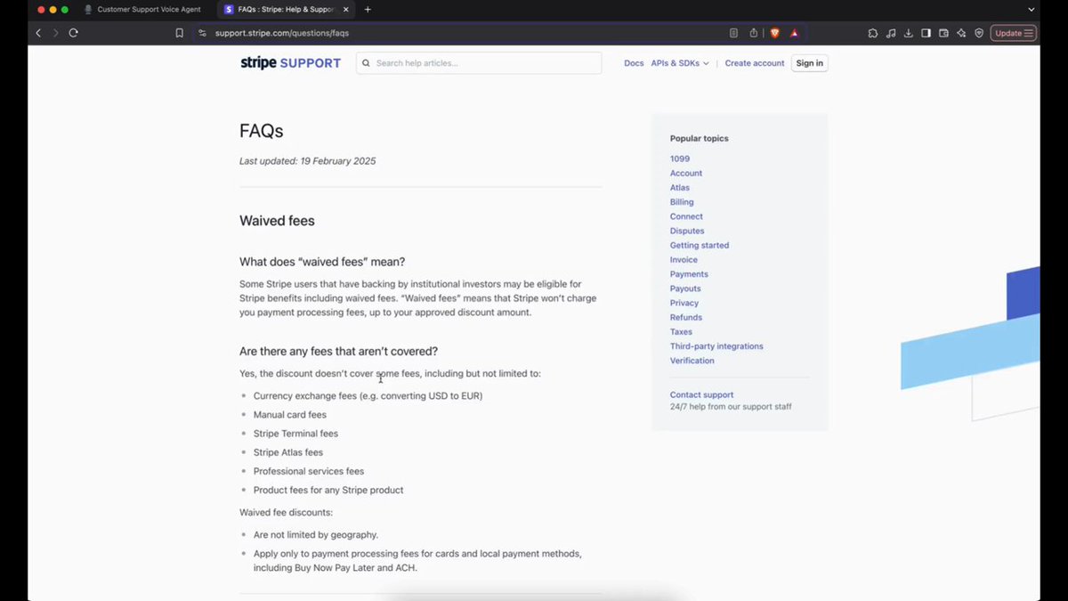
Task: Open the music playlist icon
Action: pos(891,33)
